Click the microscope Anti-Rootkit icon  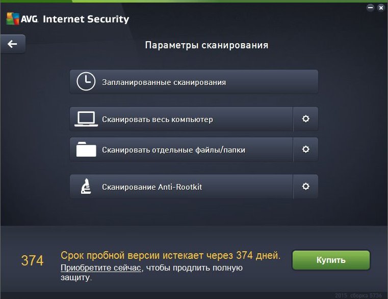tap(86, 186)
